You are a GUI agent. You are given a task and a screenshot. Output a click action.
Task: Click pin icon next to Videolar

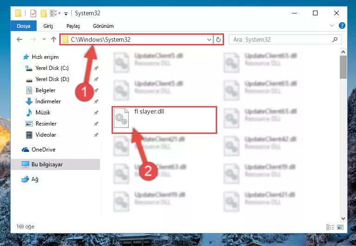[96, 135]
